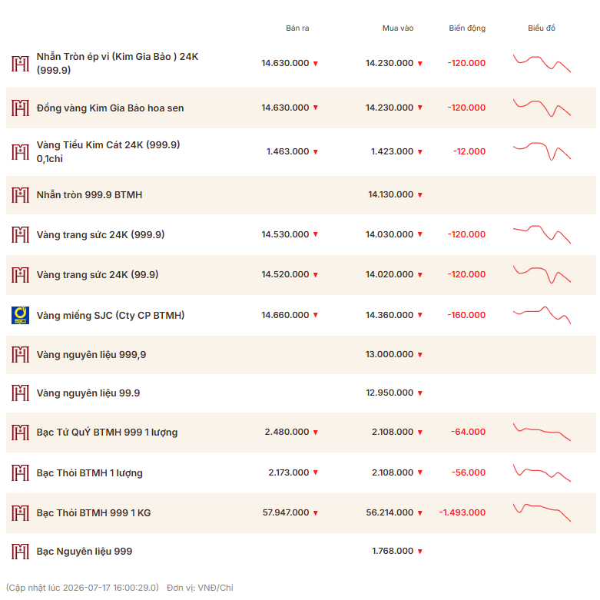Click the Biến động column header
This screenshot has height=600, width=600.
pos(467,28)
